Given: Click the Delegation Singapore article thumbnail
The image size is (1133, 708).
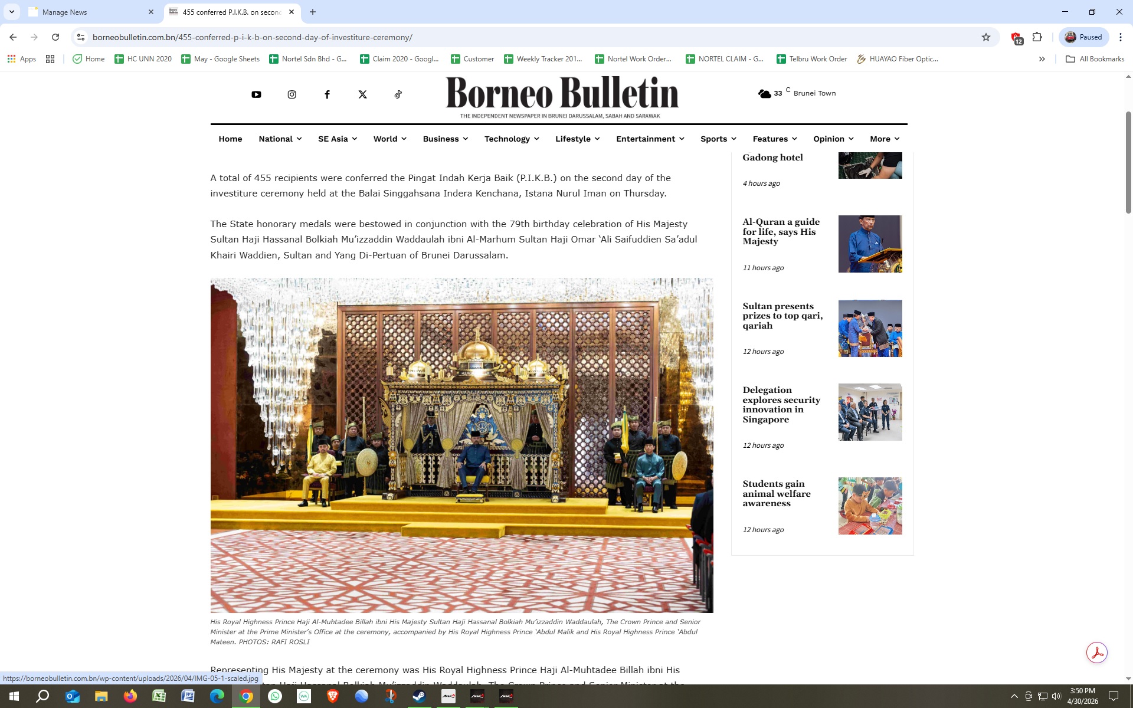Looking at the screenshot, I should click(x=870, y=412).
